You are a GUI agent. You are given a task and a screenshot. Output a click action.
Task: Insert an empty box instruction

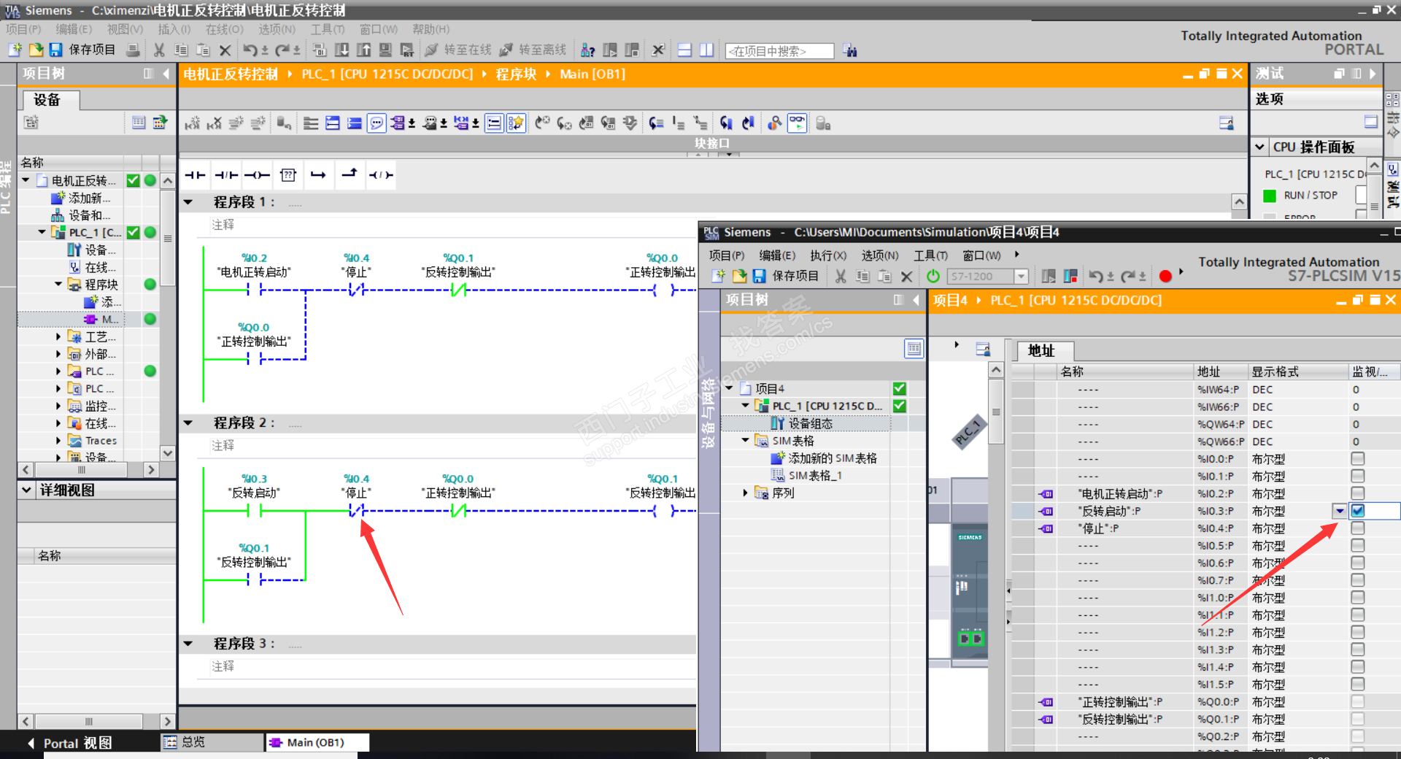(x=288, y=175)
